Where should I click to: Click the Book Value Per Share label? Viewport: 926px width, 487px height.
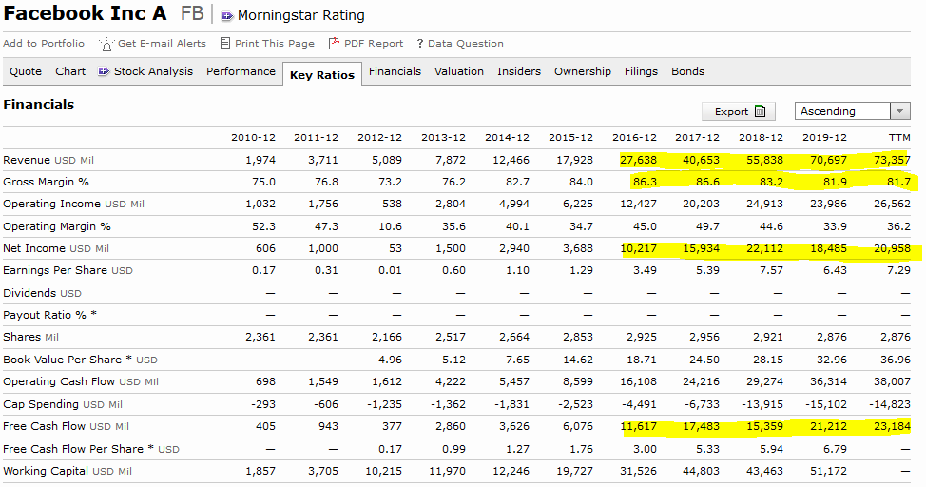80,360
